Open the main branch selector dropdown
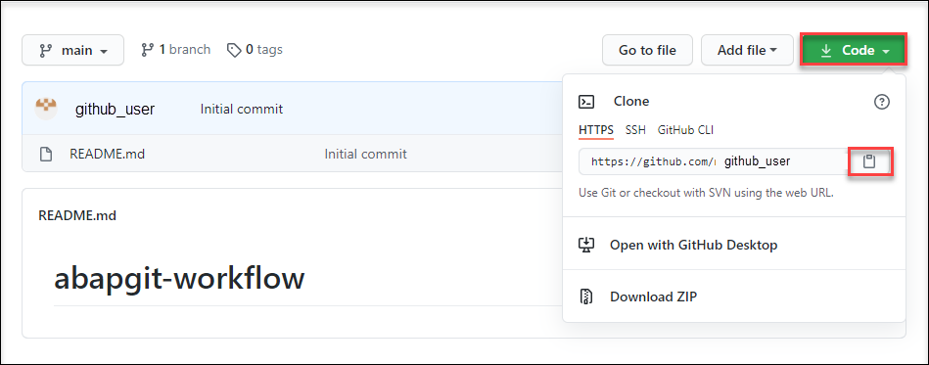 pos(72,50)
